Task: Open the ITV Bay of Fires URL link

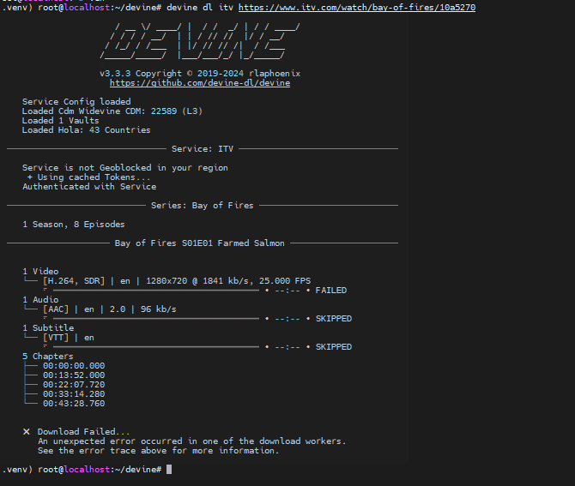Action: (x=357, y=8)
